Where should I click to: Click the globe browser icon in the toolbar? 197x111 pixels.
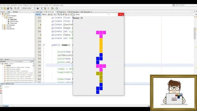(x=38, y=8)
